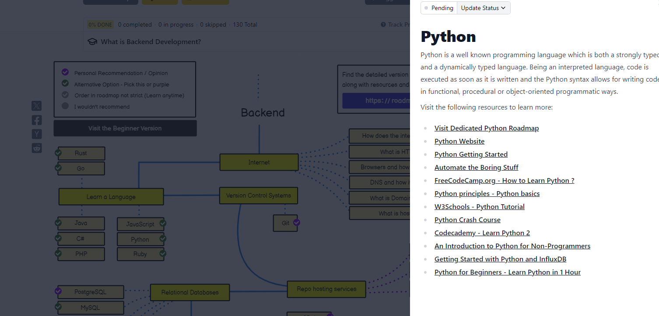Image resolution: width=659 pixels, height=316 pixels.
Task: Click green check icon next to JavaScript
Action: point(163,223)
